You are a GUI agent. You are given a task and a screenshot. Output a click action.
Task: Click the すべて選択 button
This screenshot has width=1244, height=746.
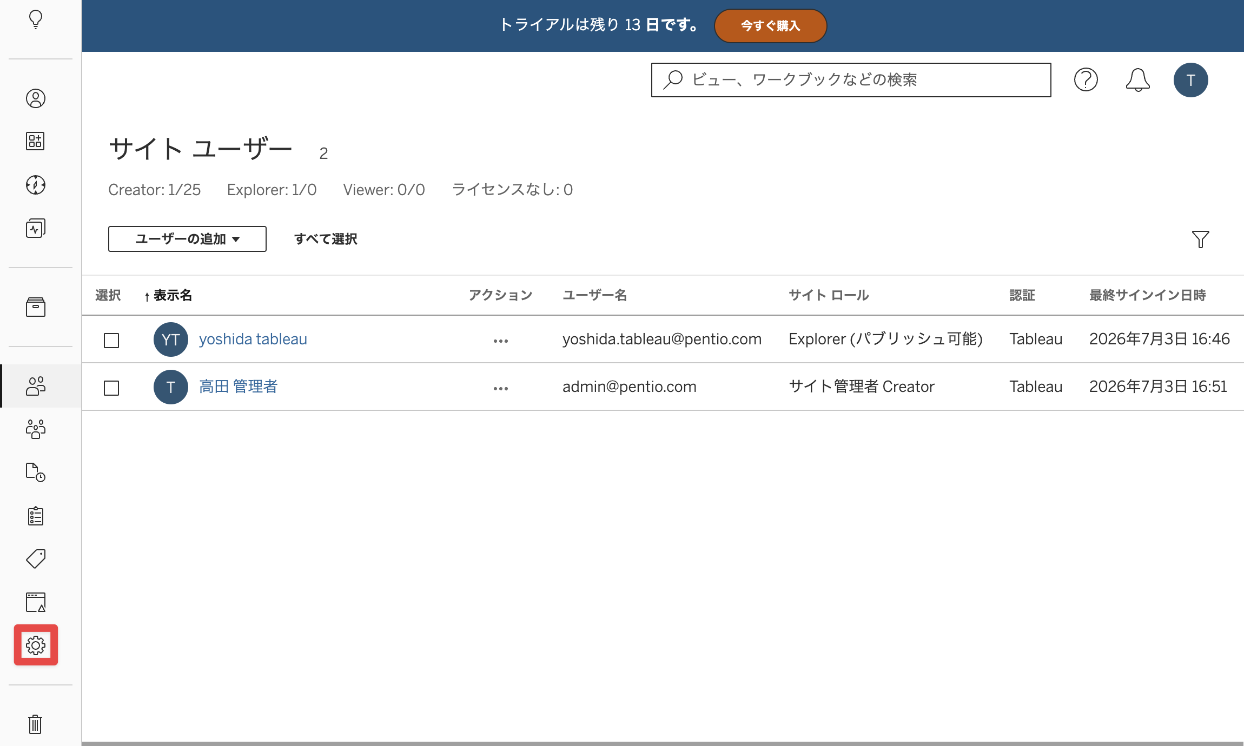pos(326,239)
